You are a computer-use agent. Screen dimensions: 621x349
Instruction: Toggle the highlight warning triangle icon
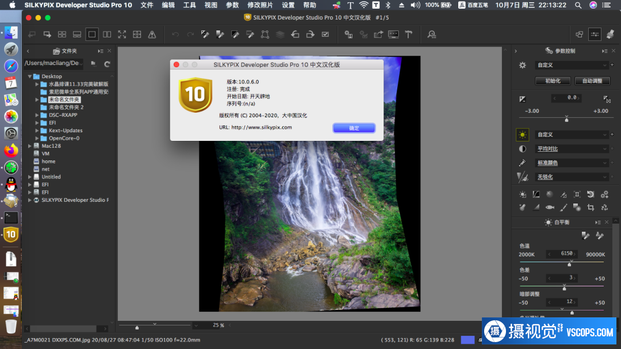[152, 34]
